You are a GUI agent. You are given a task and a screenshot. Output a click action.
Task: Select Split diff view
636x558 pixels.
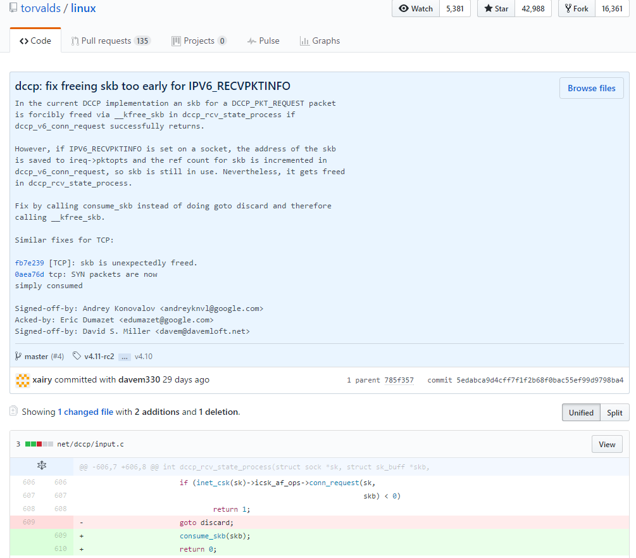pos(614,412)
